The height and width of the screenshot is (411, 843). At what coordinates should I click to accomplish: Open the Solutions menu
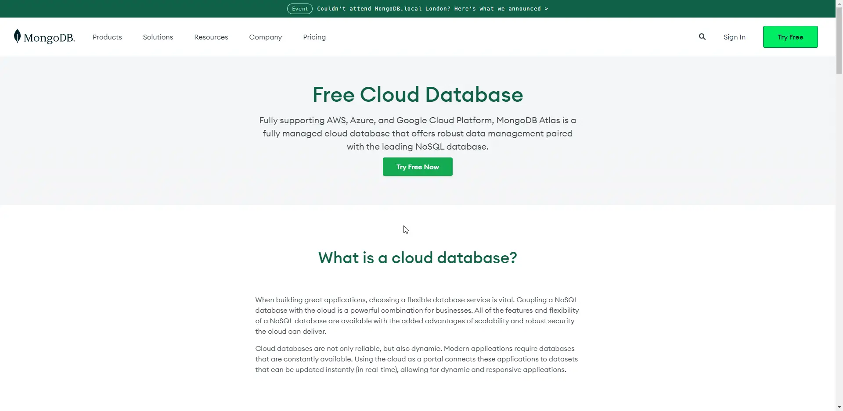[158, 37]
